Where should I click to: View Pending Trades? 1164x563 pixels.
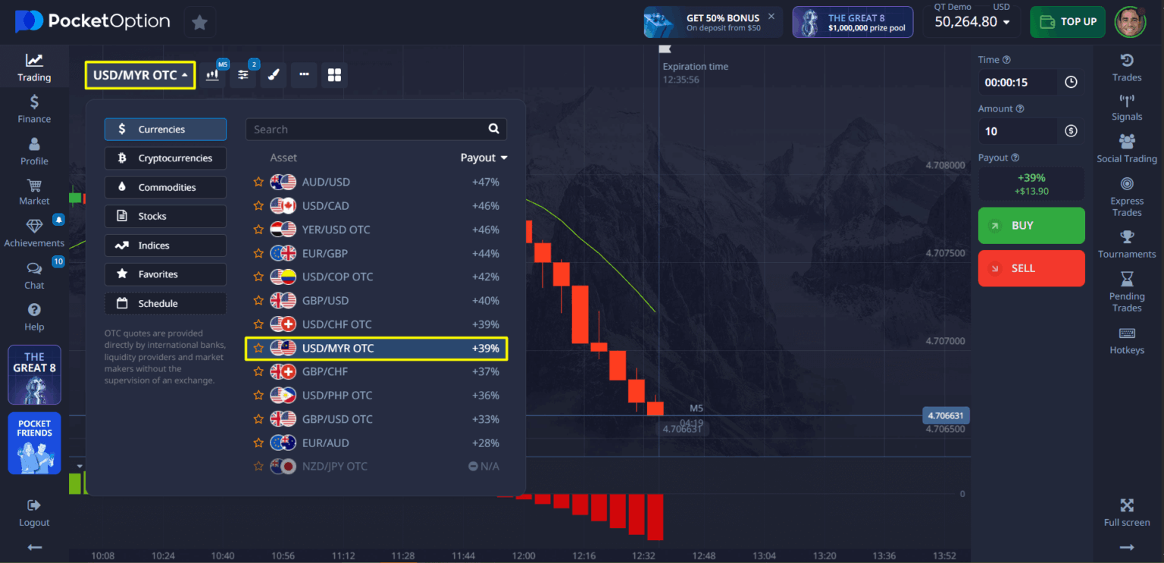[1127, 290]
